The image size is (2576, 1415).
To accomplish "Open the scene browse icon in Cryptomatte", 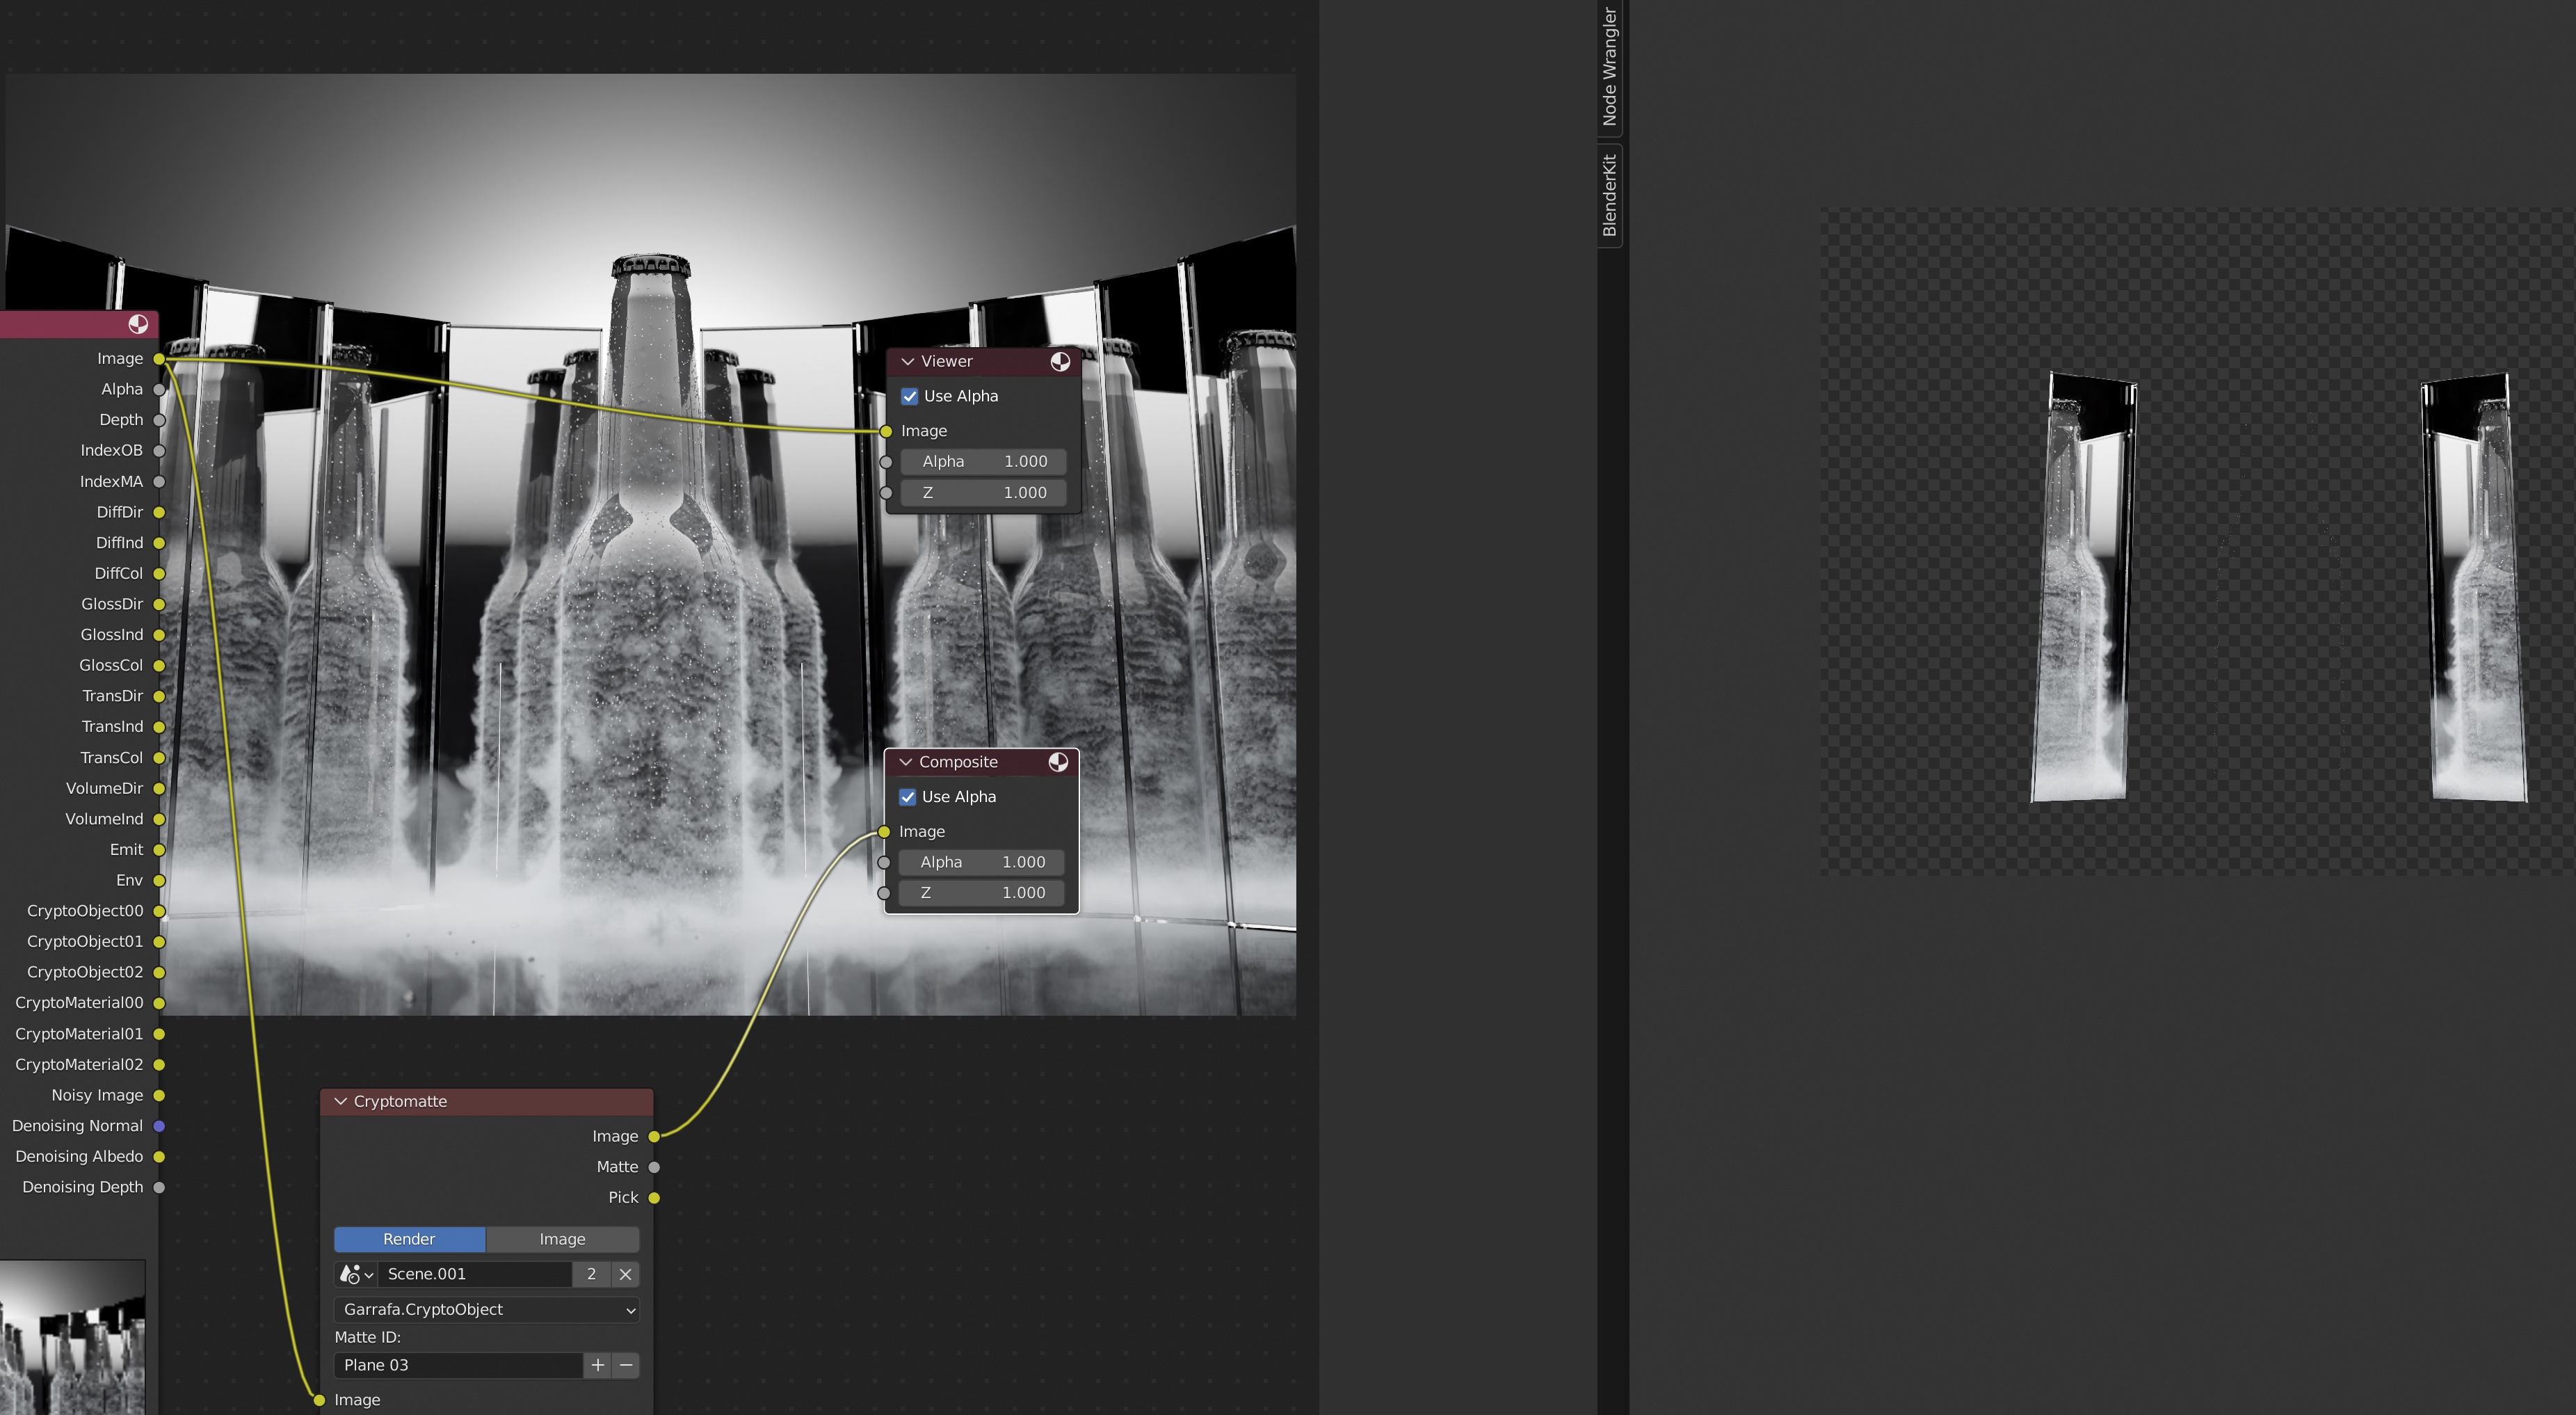I will tap(355, 1274).
